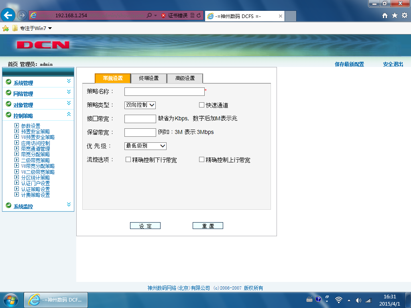Open the on-screen keyboard tray icon

309,300
